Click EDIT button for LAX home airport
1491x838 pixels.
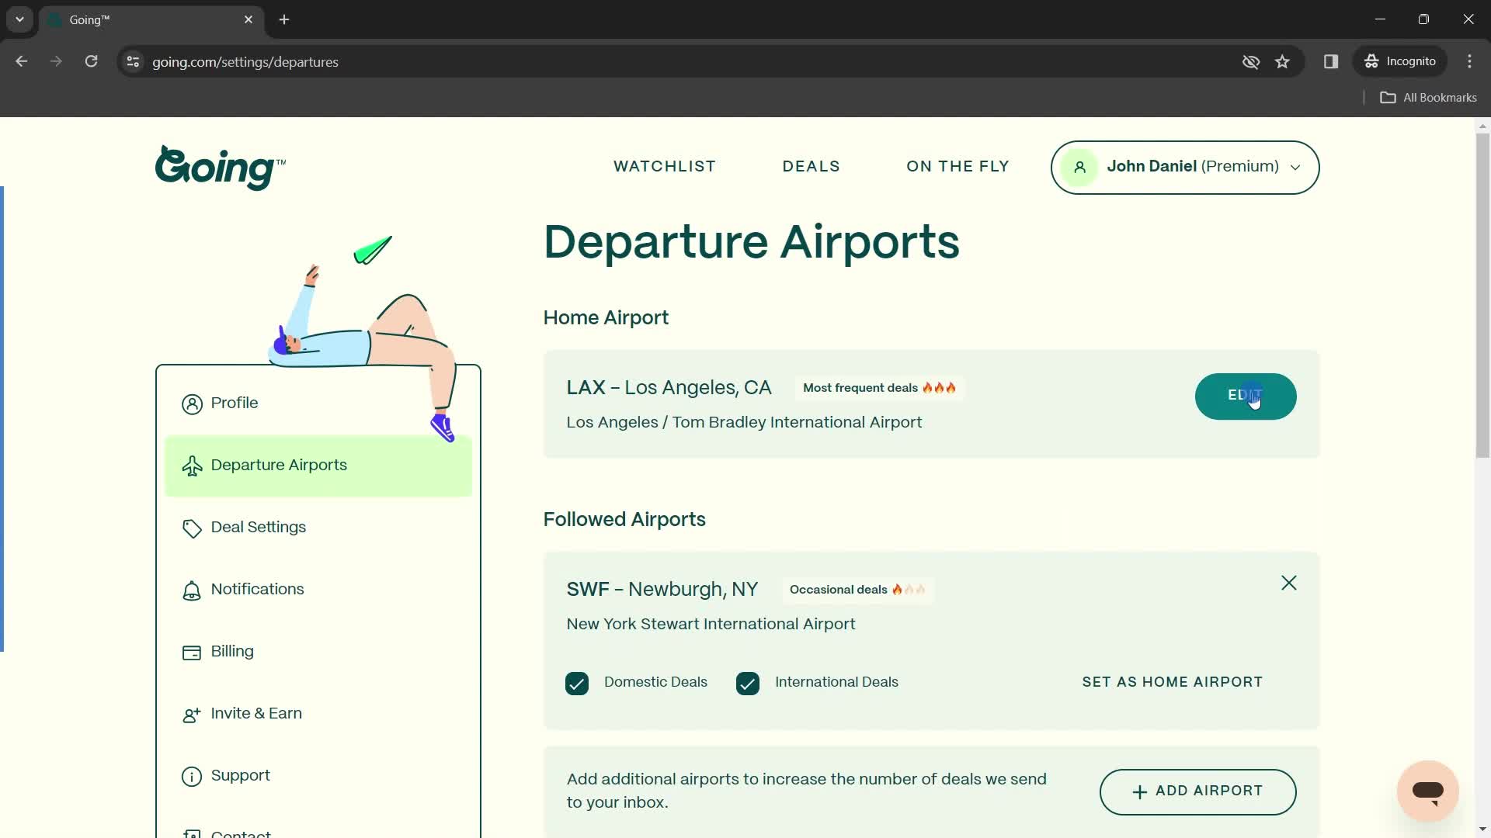(1246, 396)
